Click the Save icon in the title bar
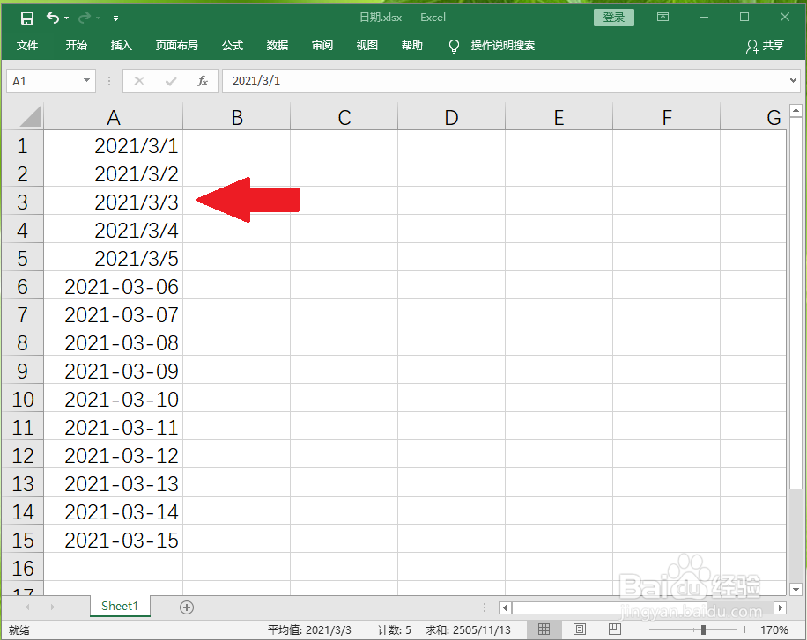The width and height of the screenshot is (807, 640). pos(26,18)
